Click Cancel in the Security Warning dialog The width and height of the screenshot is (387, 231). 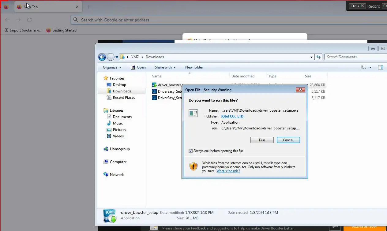tap(288, 140)
